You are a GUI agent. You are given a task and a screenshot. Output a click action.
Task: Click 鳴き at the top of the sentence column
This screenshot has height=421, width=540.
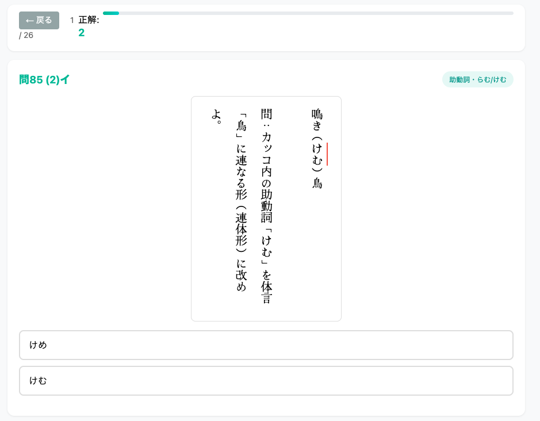[317, 120]
